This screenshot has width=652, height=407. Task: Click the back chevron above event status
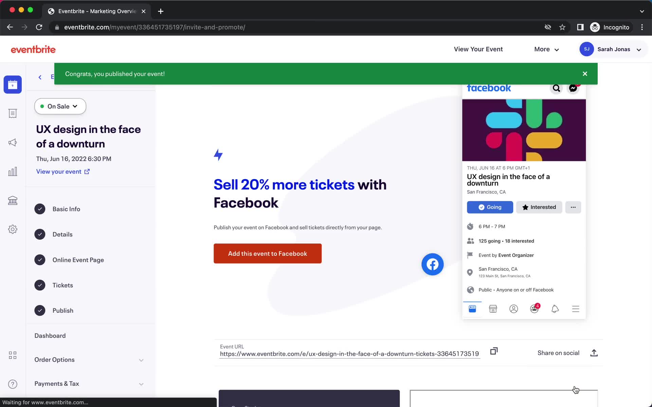(x=40, y=77)
